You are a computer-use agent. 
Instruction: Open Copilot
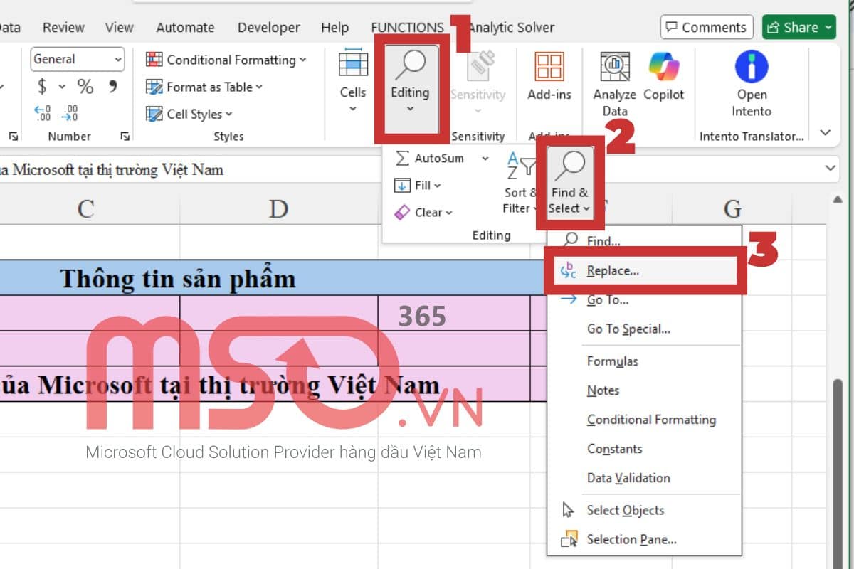(x=663, y=78)
